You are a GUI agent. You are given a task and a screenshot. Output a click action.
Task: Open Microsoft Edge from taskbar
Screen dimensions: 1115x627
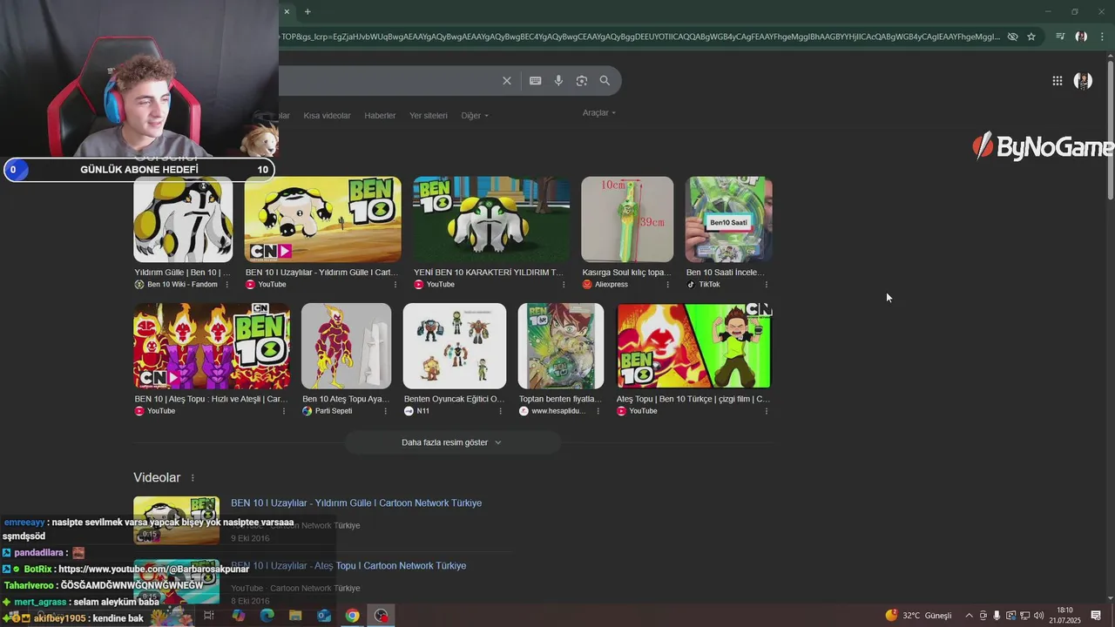[x=267, y=616]
